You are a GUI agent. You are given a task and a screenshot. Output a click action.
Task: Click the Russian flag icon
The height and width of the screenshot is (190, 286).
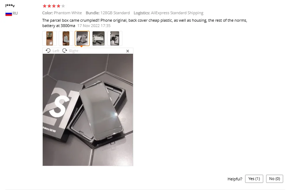9,14
